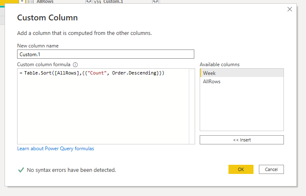Click Order.Descending in the formula
Screen dimensions: 306x196
[x=134, y=73]
